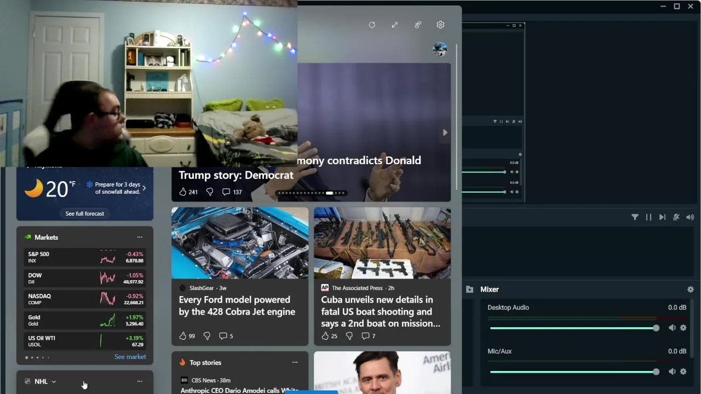Click the Mixer panel folder icon

click(469, 289)
